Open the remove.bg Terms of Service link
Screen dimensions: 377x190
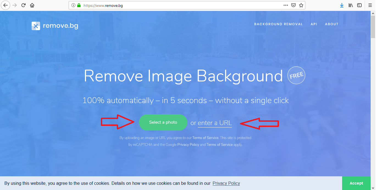point(206,138)
